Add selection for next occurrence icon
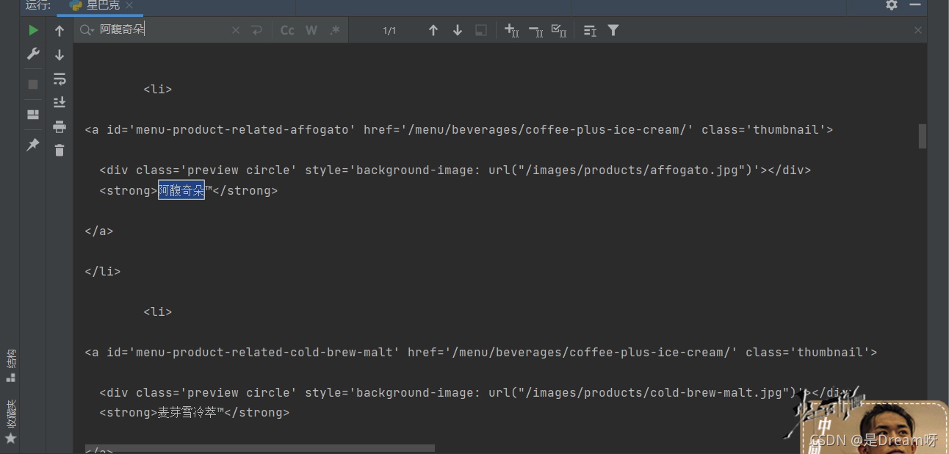 512,30
